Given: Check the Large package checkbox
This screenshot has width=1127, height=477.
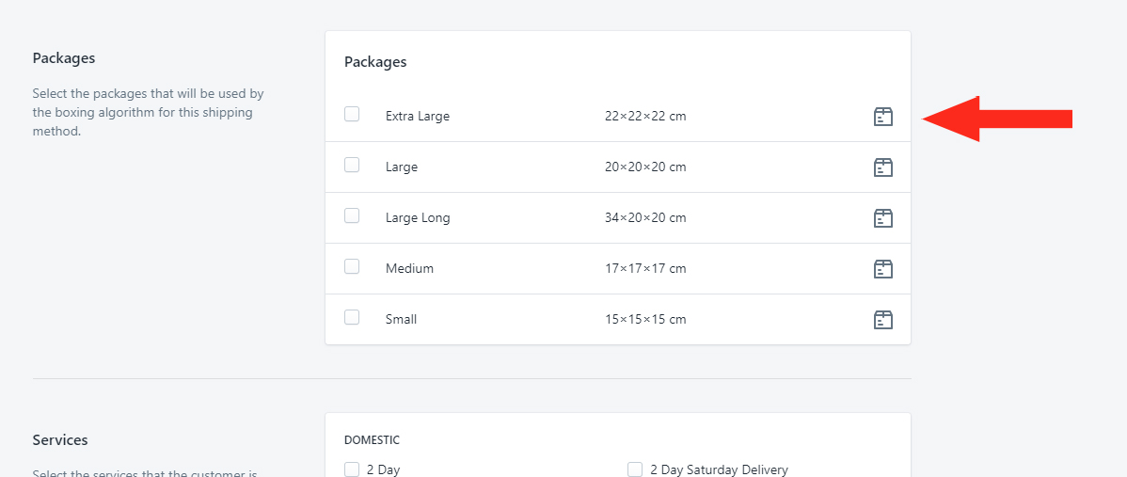Looking at the screenshot, I should click(352, 165).
